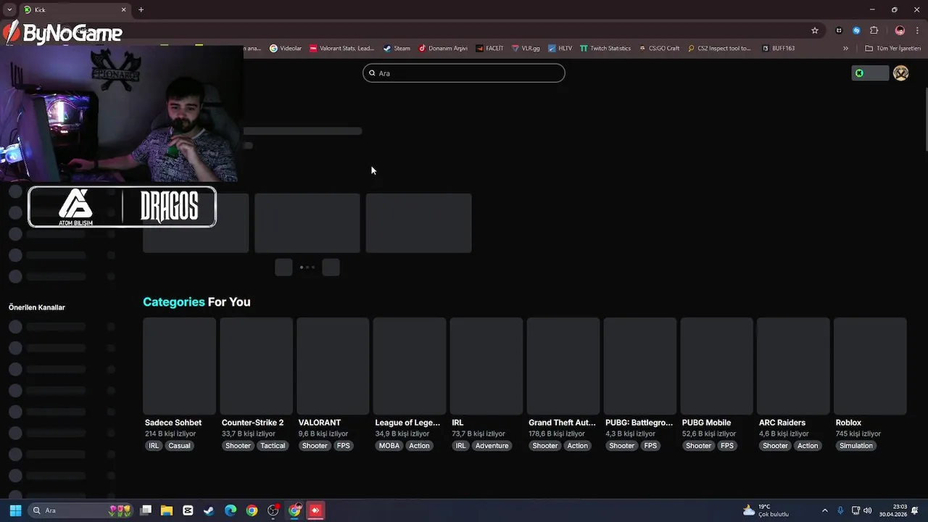Open the Steam bookmark
The height and width of the screenshot is (522, 928).
pos(397,49)
